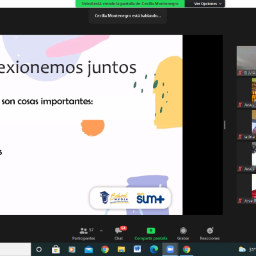Screen dimensions: 256x256
Task: Open the Reacciones menu
Action: coord(210,234)
